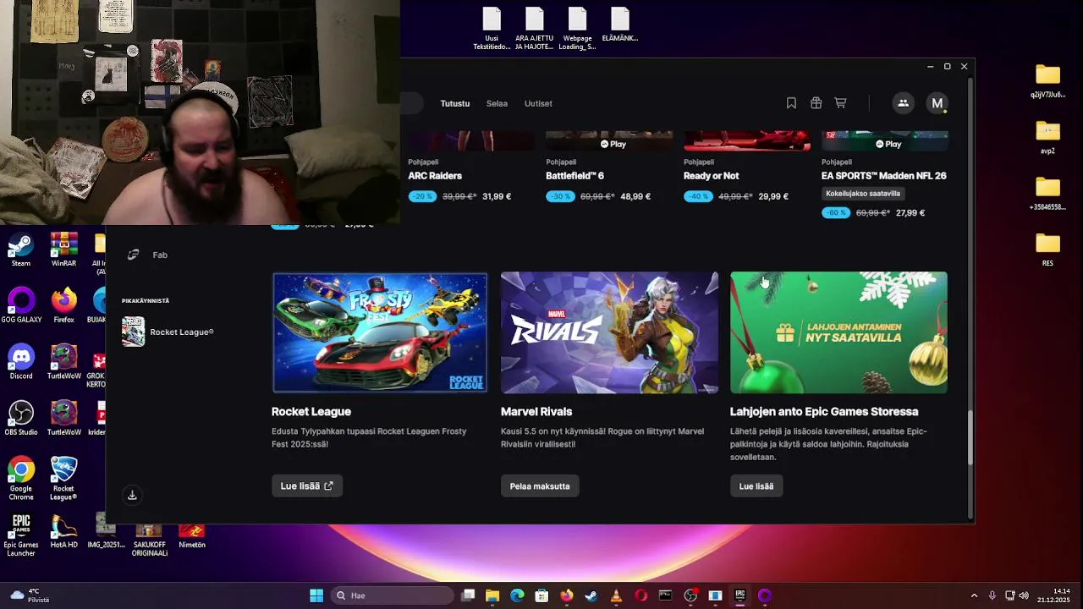Switch to the Uutiset tab
Screen dimensions: 1083x609
(x=538, y=103)
